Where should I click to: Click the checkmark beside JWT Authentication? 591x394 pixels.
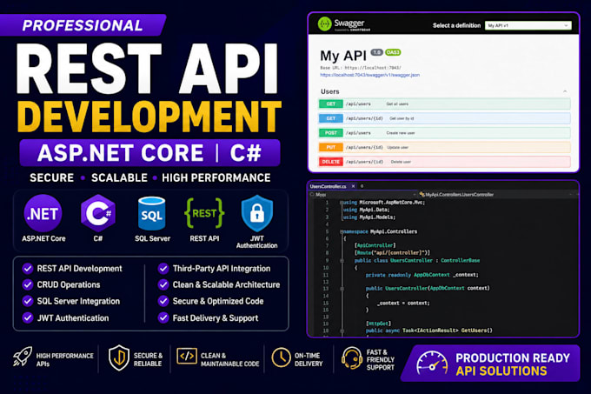tap(28, 317)
